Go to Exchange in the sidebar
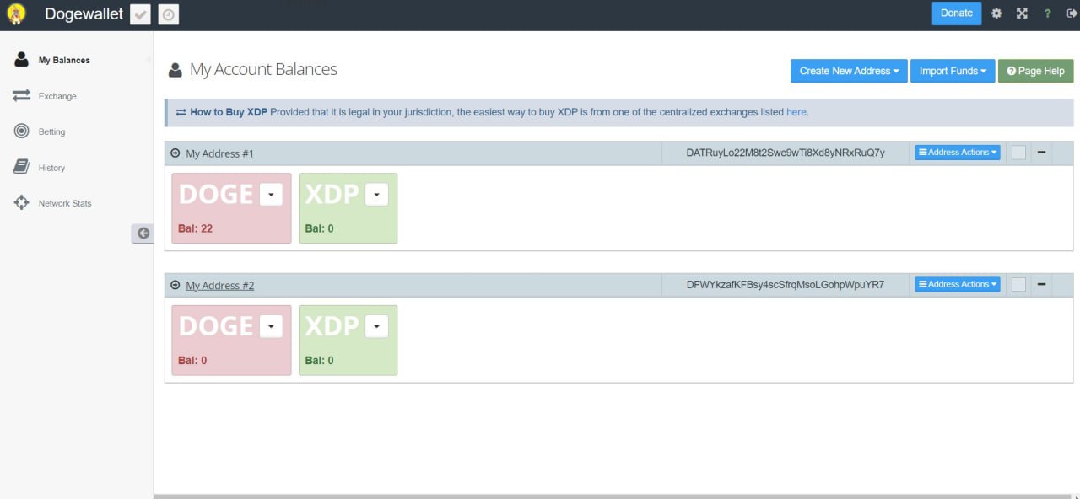 pos(57,96)
